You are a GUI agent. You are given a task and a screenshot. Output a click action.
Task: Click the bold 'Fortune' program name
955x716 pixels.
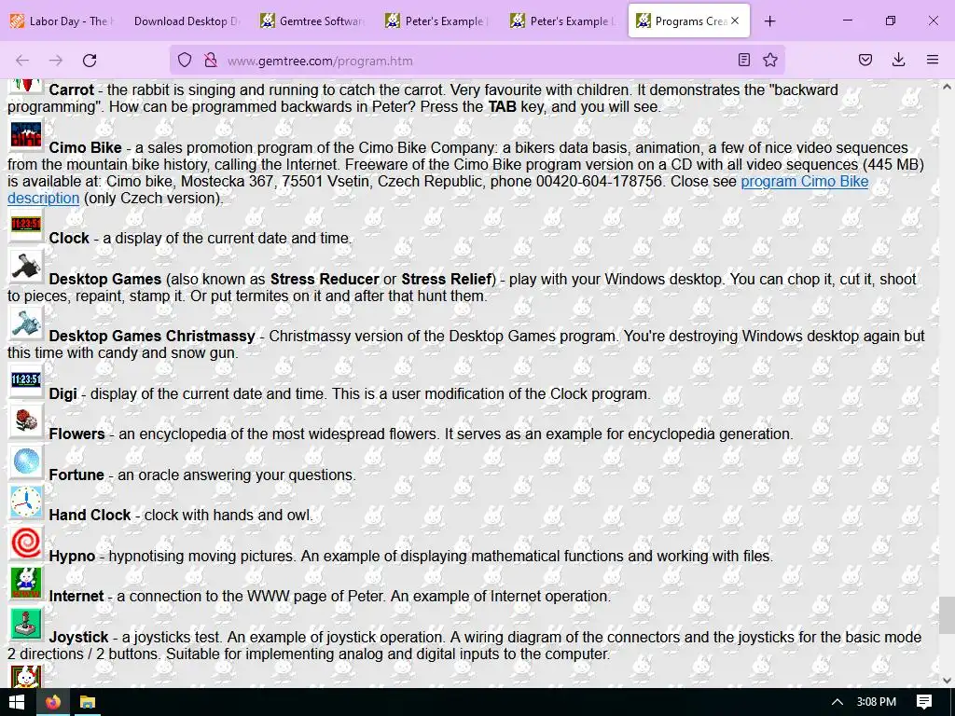tap(76, 475)
